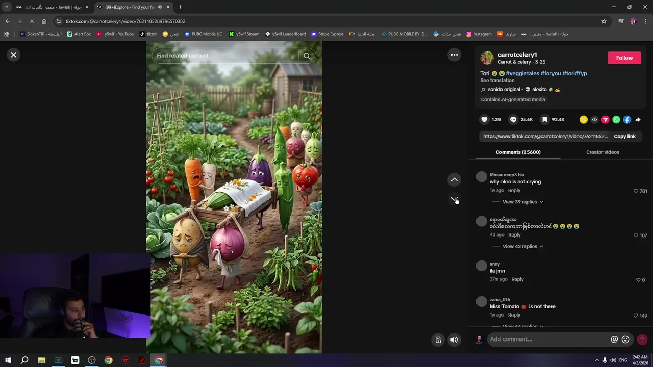Image resolution: width=653 pixels, height=367 pixels.
Task: Open the apps grid in bookmarks bar
Action: pyautogui.click(x=7, y=34)
